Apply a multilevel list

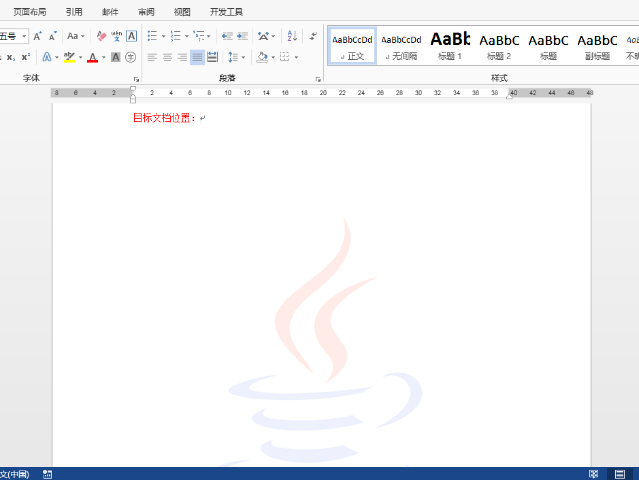click(x=199, y=36)
